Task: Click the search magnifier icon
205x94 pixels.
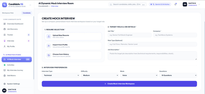Action: 111,5
